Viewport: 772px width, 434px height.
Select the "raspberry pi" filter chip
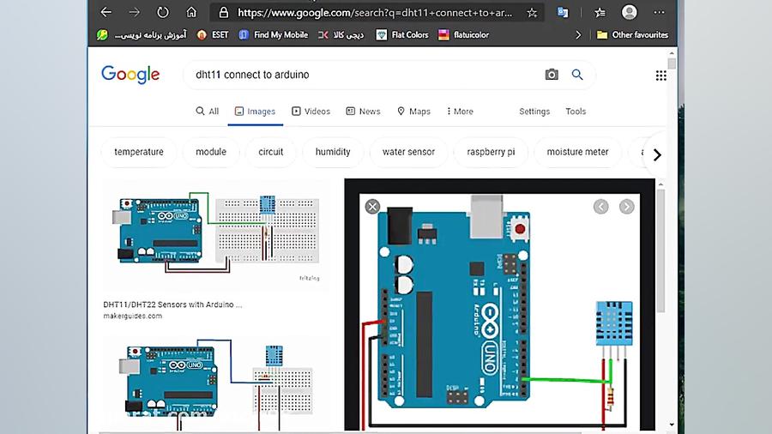point(491,152)
